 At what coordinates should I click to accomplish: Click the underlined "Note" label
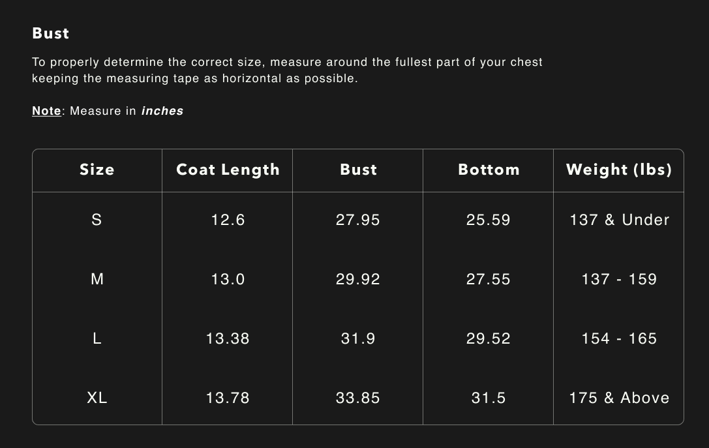click(46, 111)
